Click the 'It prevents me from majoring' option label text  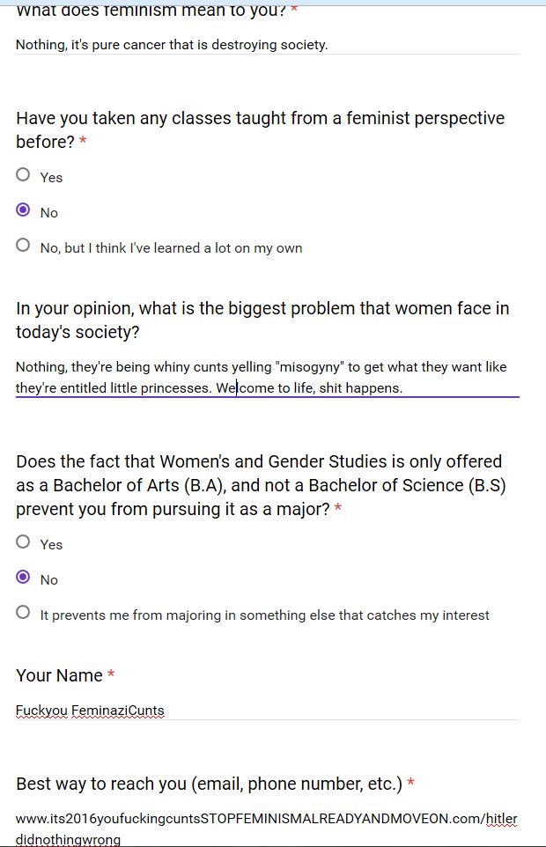(264, 615)
